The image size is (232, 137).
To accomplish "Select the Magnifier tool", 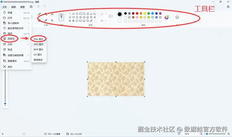I will (x=52, y=21).
